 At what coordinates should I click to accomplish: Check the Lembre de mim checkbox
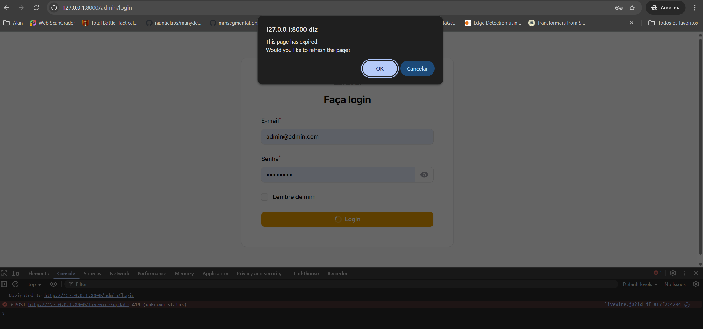point(265,197)
